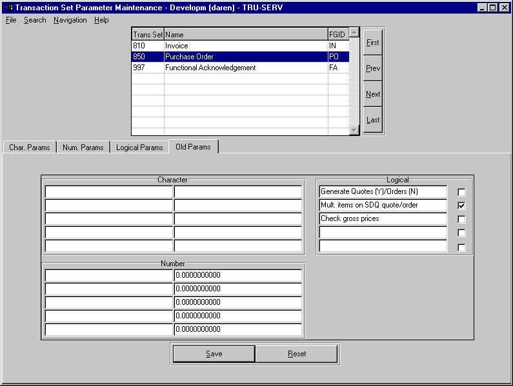Screen dimensions: 513x386
Task: Open the File menu
Action: click(11, 20)
